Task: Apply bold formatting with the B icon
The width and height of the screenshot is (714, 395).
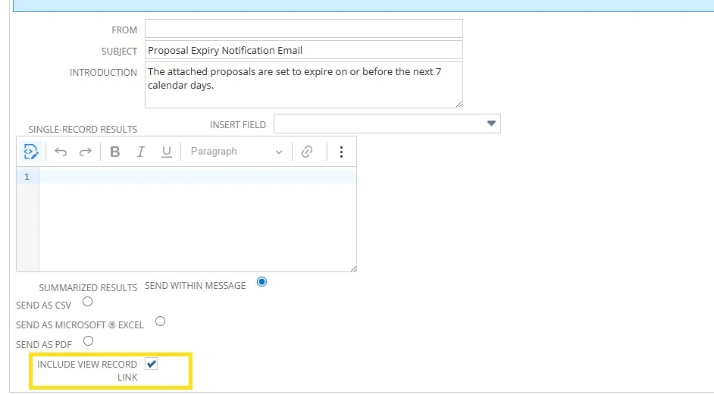Action: 114,152
